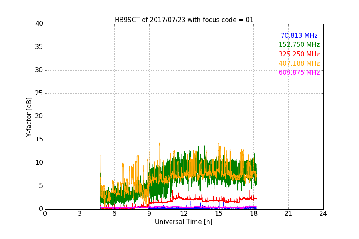Screen dimensions: 359x239
Task: Click the y-axis tick label 40
Action: pyautogui.click(x=39, y=24)
